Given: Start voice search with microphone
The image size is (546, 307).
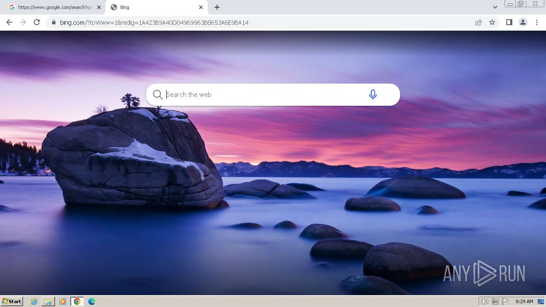Looking at the screenshot, I should 372,95.
